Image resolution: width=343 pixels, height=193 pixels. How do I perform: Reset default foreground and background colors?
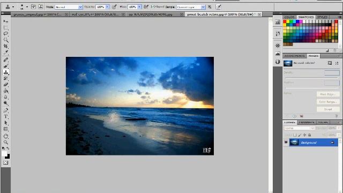coord(3,149)
